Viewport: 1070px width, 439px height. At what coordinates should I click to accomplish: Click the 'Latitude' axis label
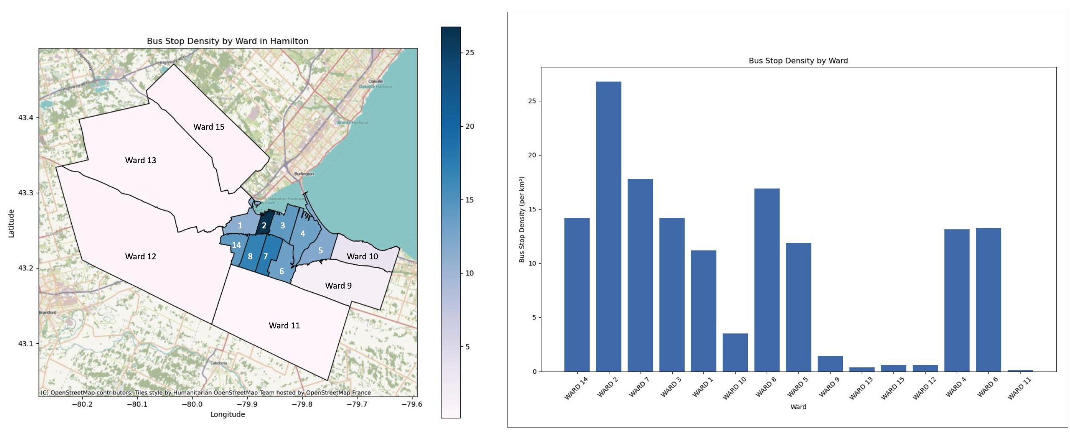[11, 223]
